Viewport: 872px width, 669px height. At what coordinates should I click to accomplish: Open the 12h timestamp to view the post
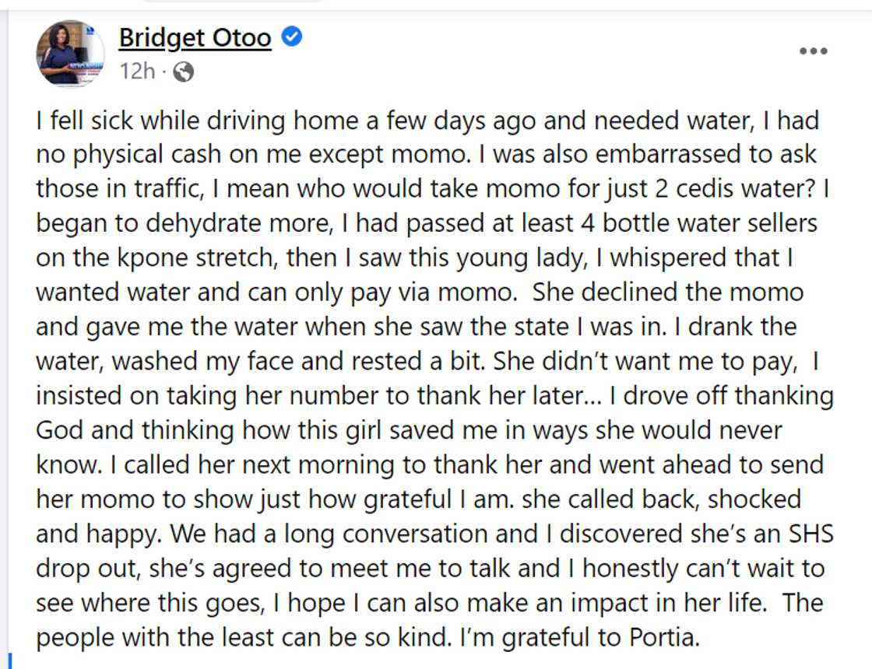[x=133, y=73]
